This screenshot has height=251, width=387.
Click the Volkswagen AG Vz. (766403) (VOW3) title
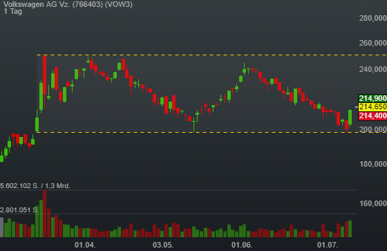(68, 4)
